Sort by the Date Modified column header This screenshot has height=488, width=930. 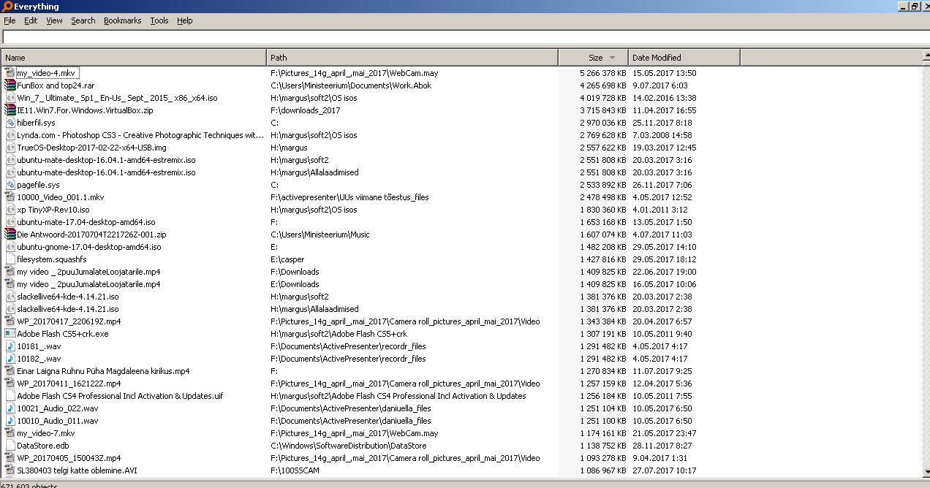point(684,58)
